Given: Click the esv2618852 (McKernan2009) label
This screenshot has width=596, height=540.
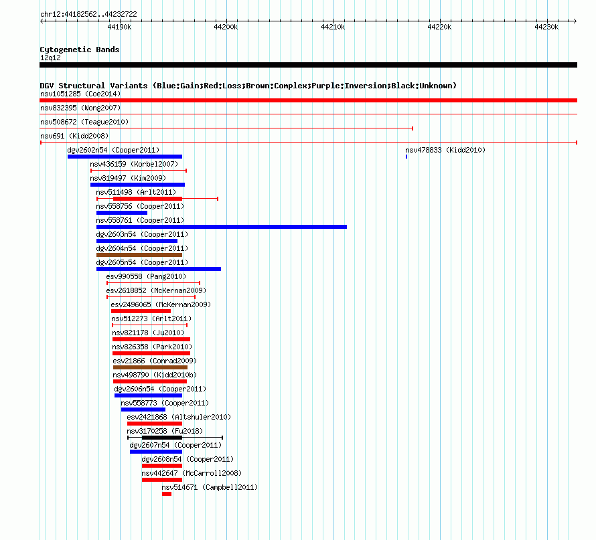Looking at the screenshot, I should point(156,290).
